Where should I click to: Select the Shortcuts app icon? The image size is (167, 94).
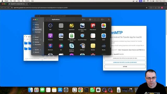[50, 46]
